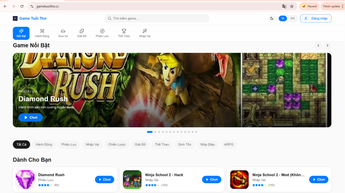
Task: Select the Sinh Tồn filter tab
Action: [x=184, y=144]
